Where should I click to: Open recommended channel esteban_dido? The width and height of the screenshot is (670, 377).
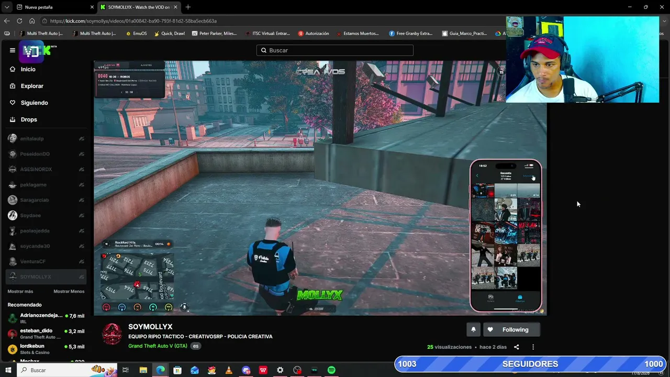(46, 334)
